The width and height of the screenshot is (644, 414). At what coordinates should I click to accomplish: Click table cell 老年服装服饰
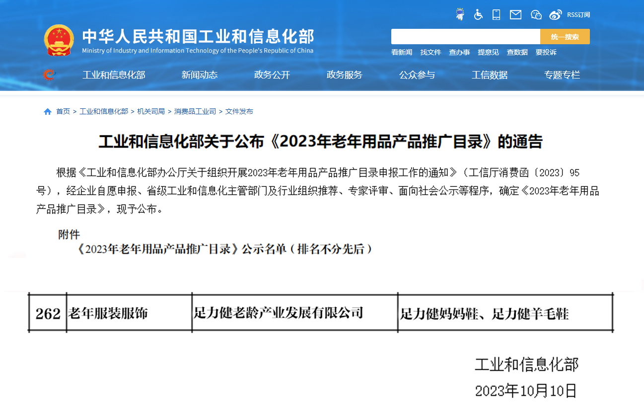(x=129, y=314)
